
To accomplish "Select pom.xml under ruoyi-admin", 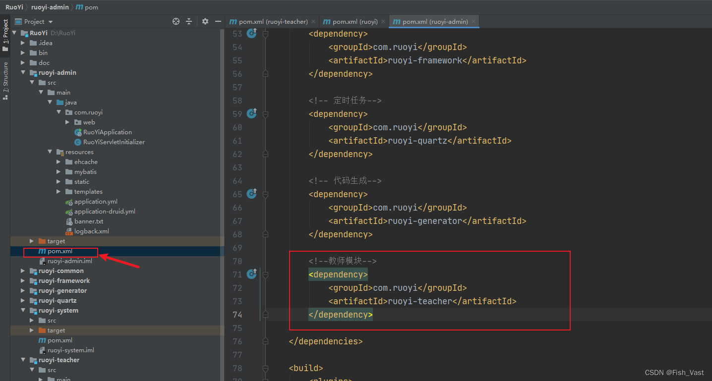I will [56, 251].
